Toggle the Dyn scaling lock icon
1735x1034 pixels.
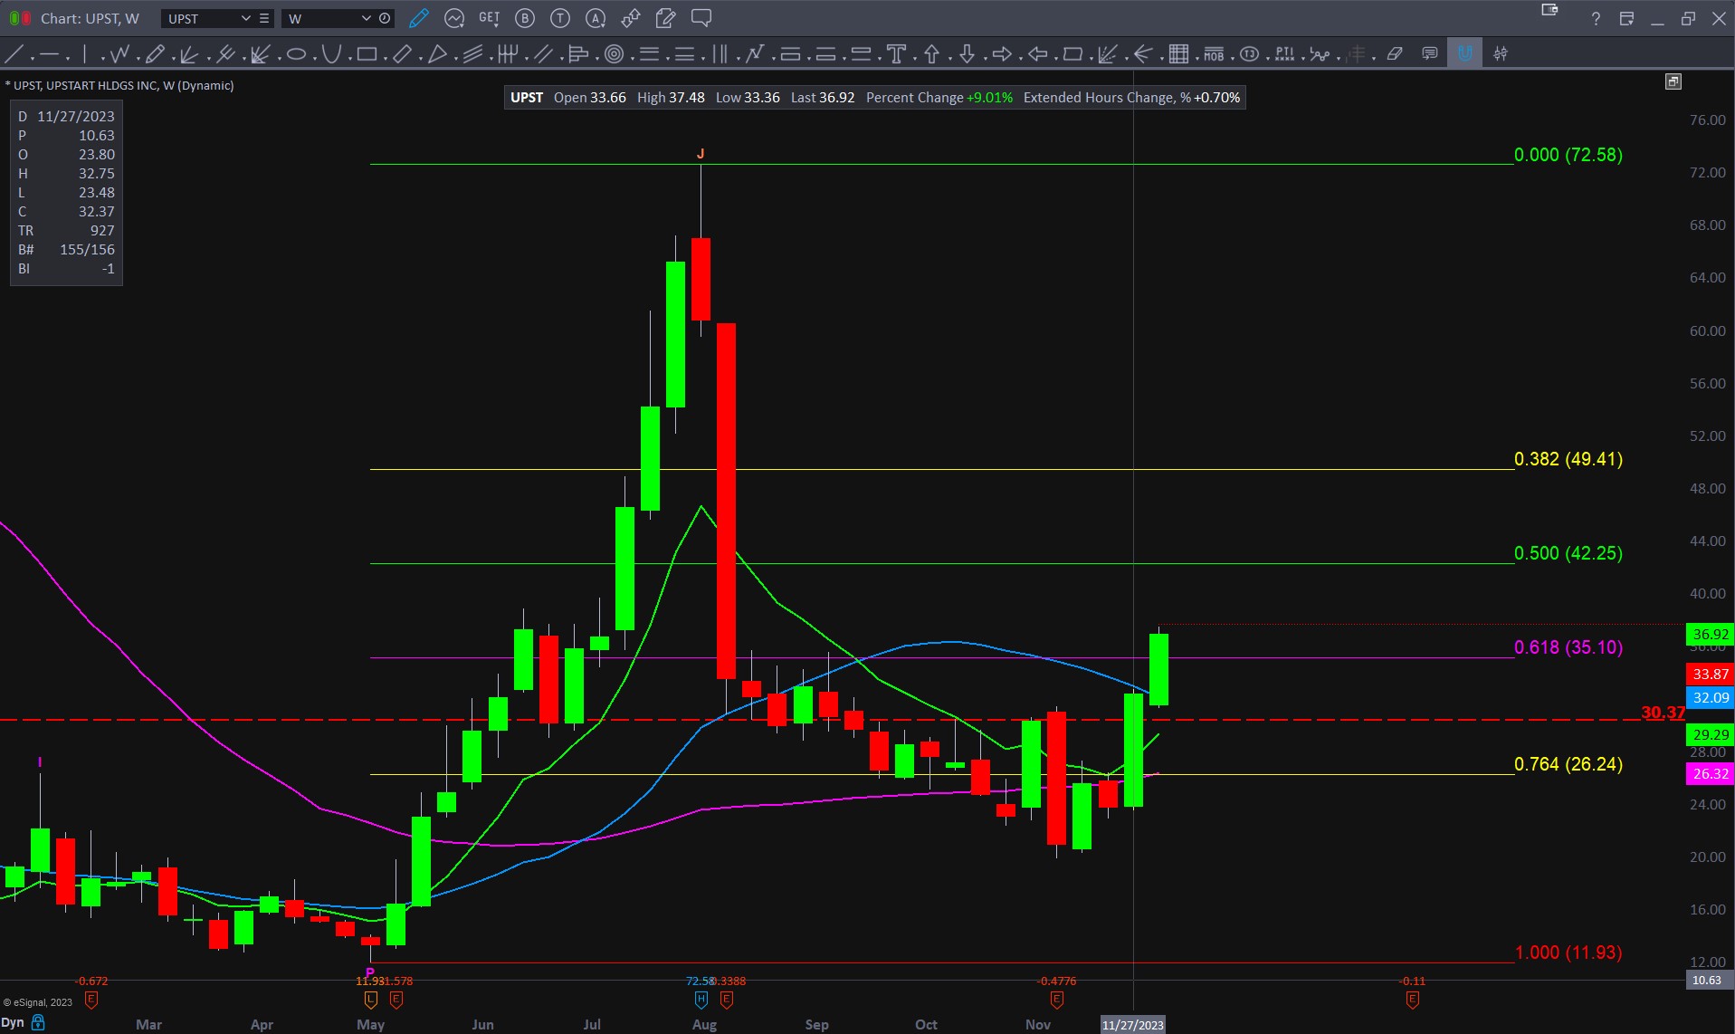[38, 1023]
